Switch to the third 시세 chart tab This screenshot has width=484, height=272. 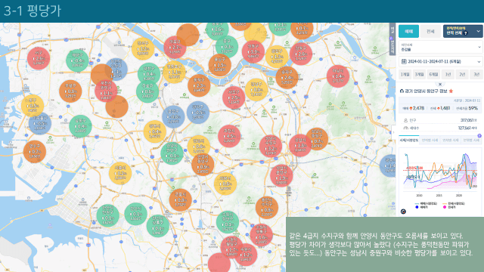point(451,140)
